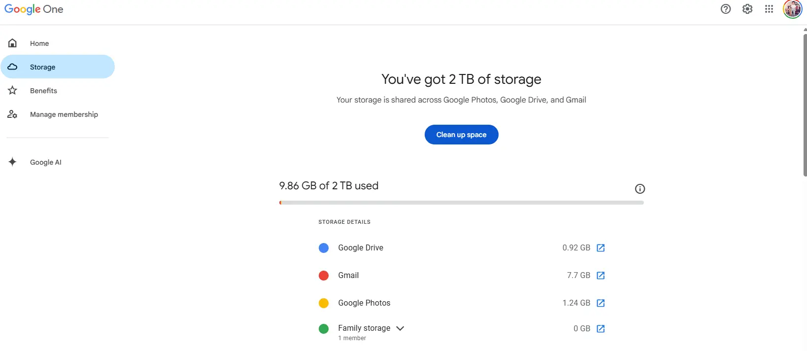Click the Home house icon in the sidebar
807x351 pixels.
pos(12,43)
